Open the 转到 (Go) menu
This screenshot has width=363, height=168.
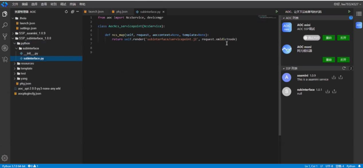tap(54, 4)
